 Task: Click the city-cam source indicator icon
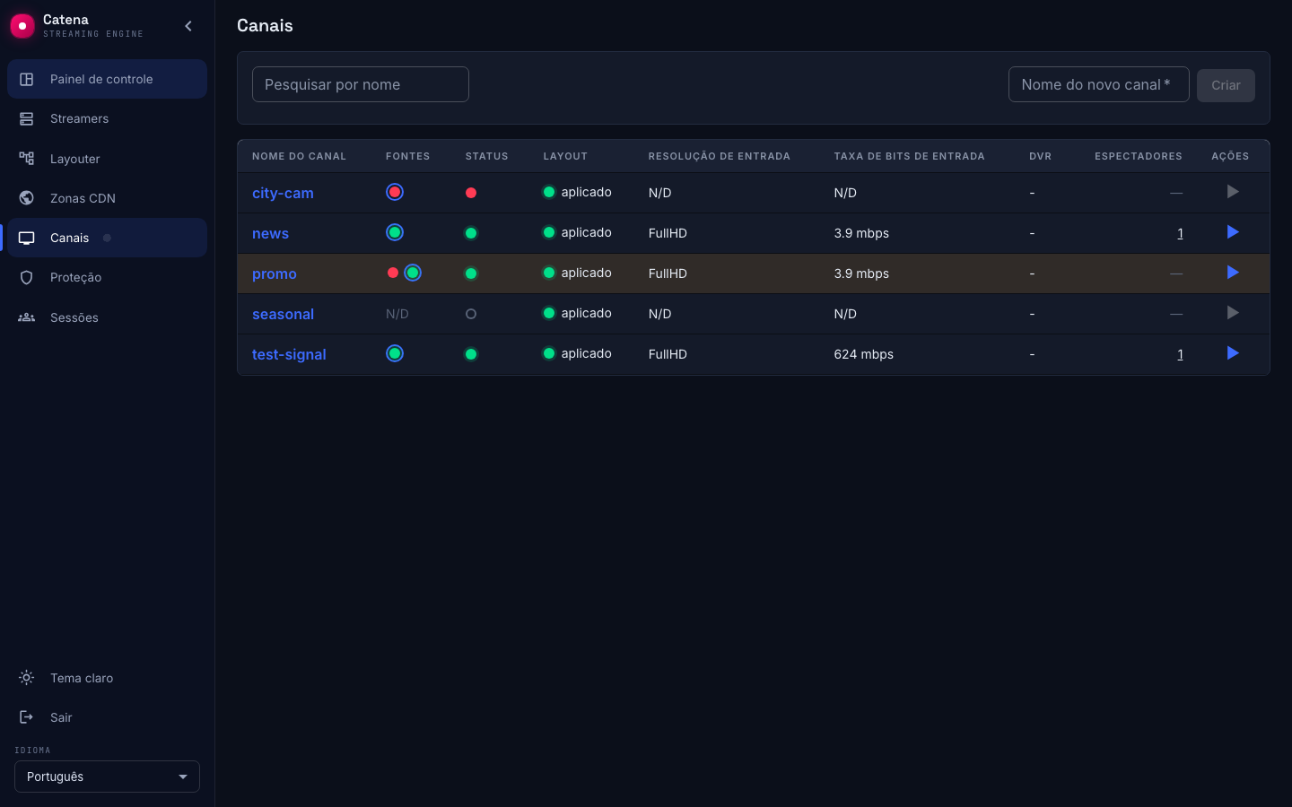pyautogui.click(x=395, y=192)
